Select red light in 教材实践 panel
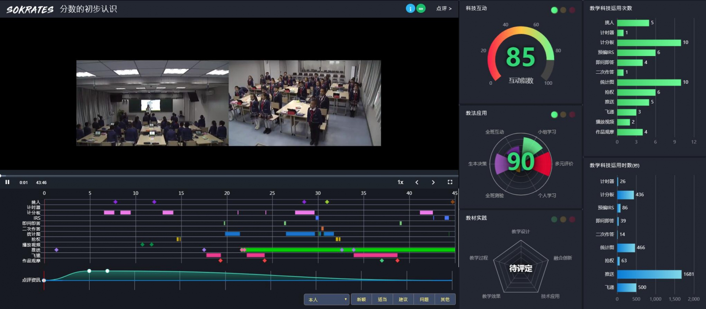 click(572, 219)
